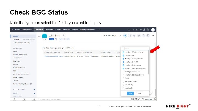Open the Need Help question icon
Viewport: 198px width, 111px height.
click(x=143, y=99)
